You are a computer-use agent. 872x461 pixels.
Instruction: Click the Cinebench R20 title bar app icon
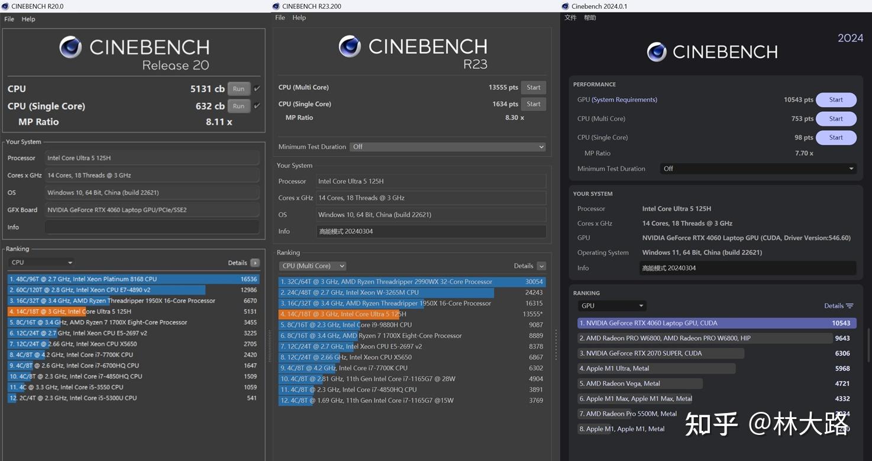click(x=5, y=6)
